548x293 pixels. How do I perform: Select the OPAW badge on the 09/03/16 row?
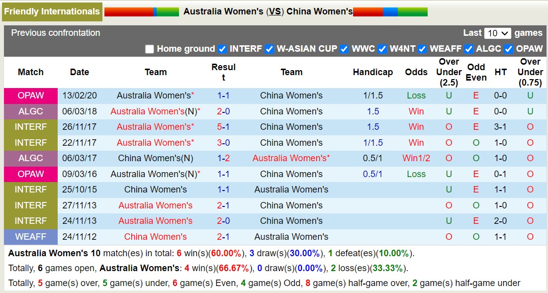pos(30,174)
